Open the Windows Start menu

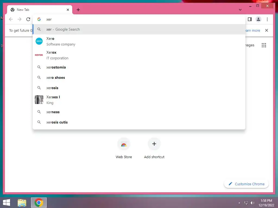tap(7, 203)
